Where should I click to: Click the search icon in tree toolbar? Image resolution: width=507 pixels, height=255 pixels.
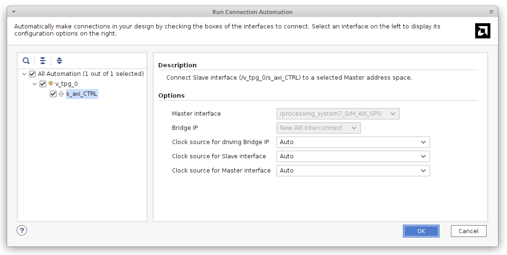click(26, 61)
